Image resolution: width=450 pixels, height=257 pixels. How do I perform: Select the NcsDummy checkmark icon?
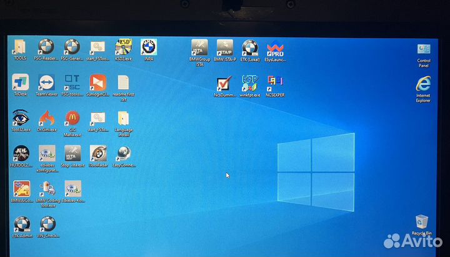[x=224, y=84]
